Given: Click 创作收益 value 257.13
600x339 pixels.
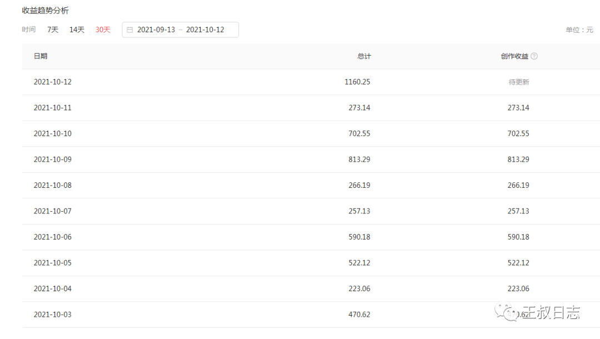Looking at the screenshot, I should click(518, 211).
